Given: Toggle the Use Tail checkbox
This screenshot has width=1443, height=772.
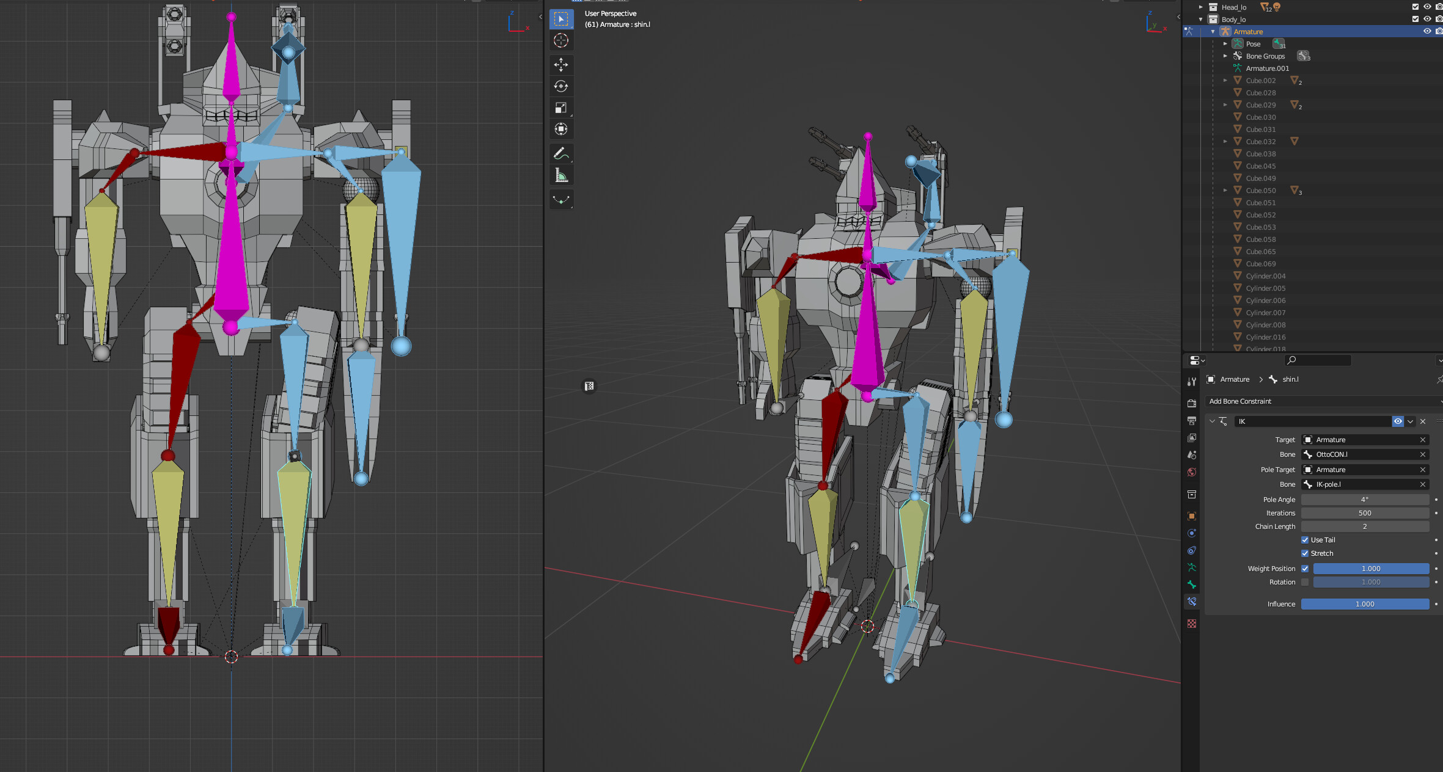Looking at the screenshot, I should (x=1305, y=540).
